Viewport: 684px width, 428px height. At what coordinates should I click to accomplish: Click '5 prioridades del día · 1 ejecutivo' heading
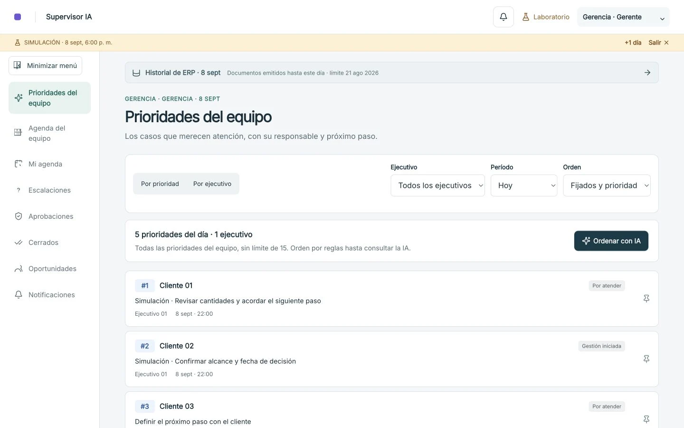194,234
